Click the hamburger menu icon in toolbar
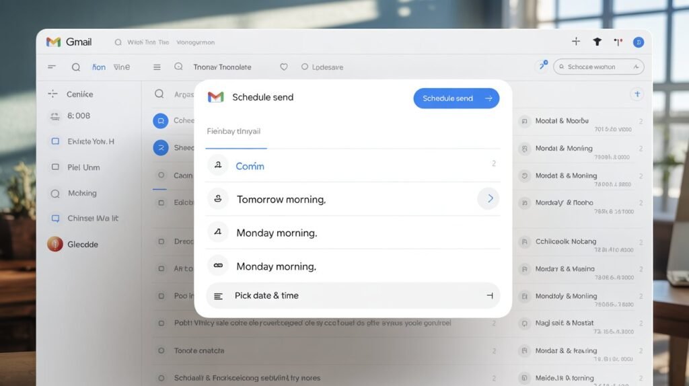The image size is (689, 386). [x=157, y=67]
